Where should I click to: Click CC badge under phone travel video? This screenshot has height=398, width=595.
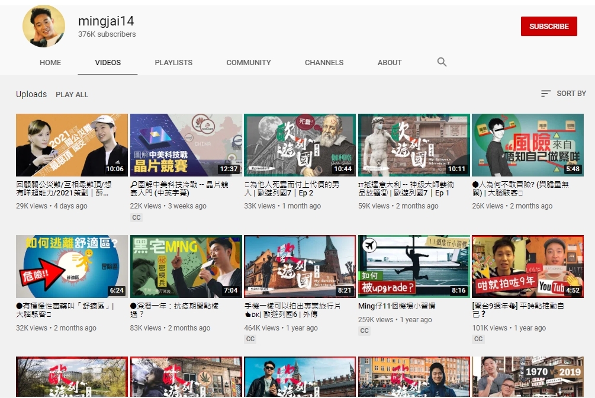pyautogui.click(x=250, y=339)
